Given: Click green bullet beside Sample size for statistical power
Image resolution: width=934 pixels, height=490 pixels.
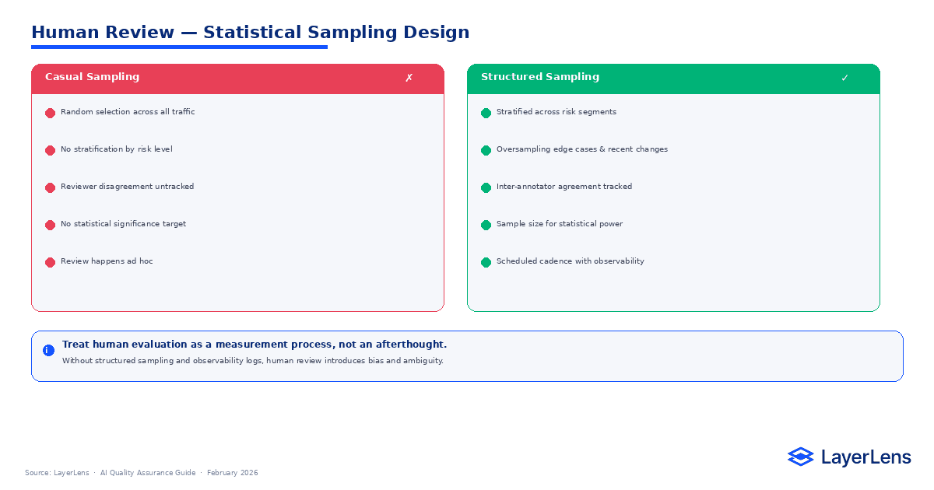Looking at the screenshot, I should (x=486, y=225).
